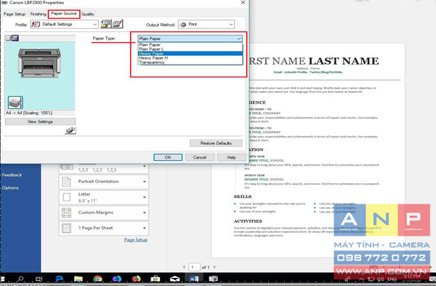Choose Transparency from the Paper Type list
This screenshot has height=286, width=436.
190,62
